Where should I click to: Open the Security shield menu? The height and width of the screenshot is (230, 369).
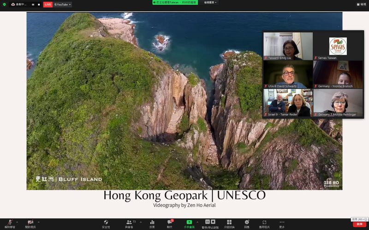(106, 224)
